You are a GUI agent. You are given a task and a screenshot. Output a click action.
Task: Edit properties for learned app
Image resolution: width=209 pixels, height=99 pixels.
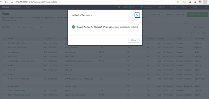(x=50, y=70)
